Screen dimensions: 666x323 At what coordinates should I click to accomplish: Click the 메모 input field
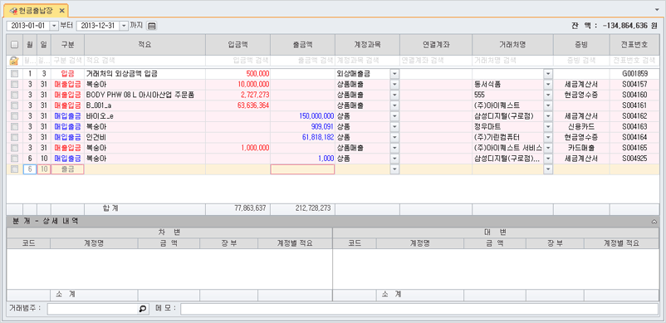(x=419, y=309)
